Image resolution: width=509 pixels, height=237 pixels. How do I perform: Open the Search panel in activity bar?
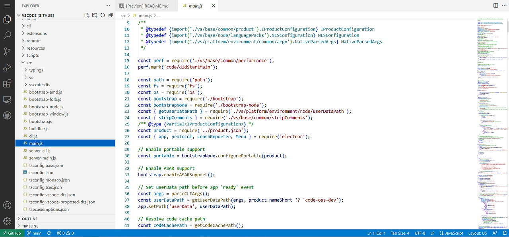tap(7, 36)
